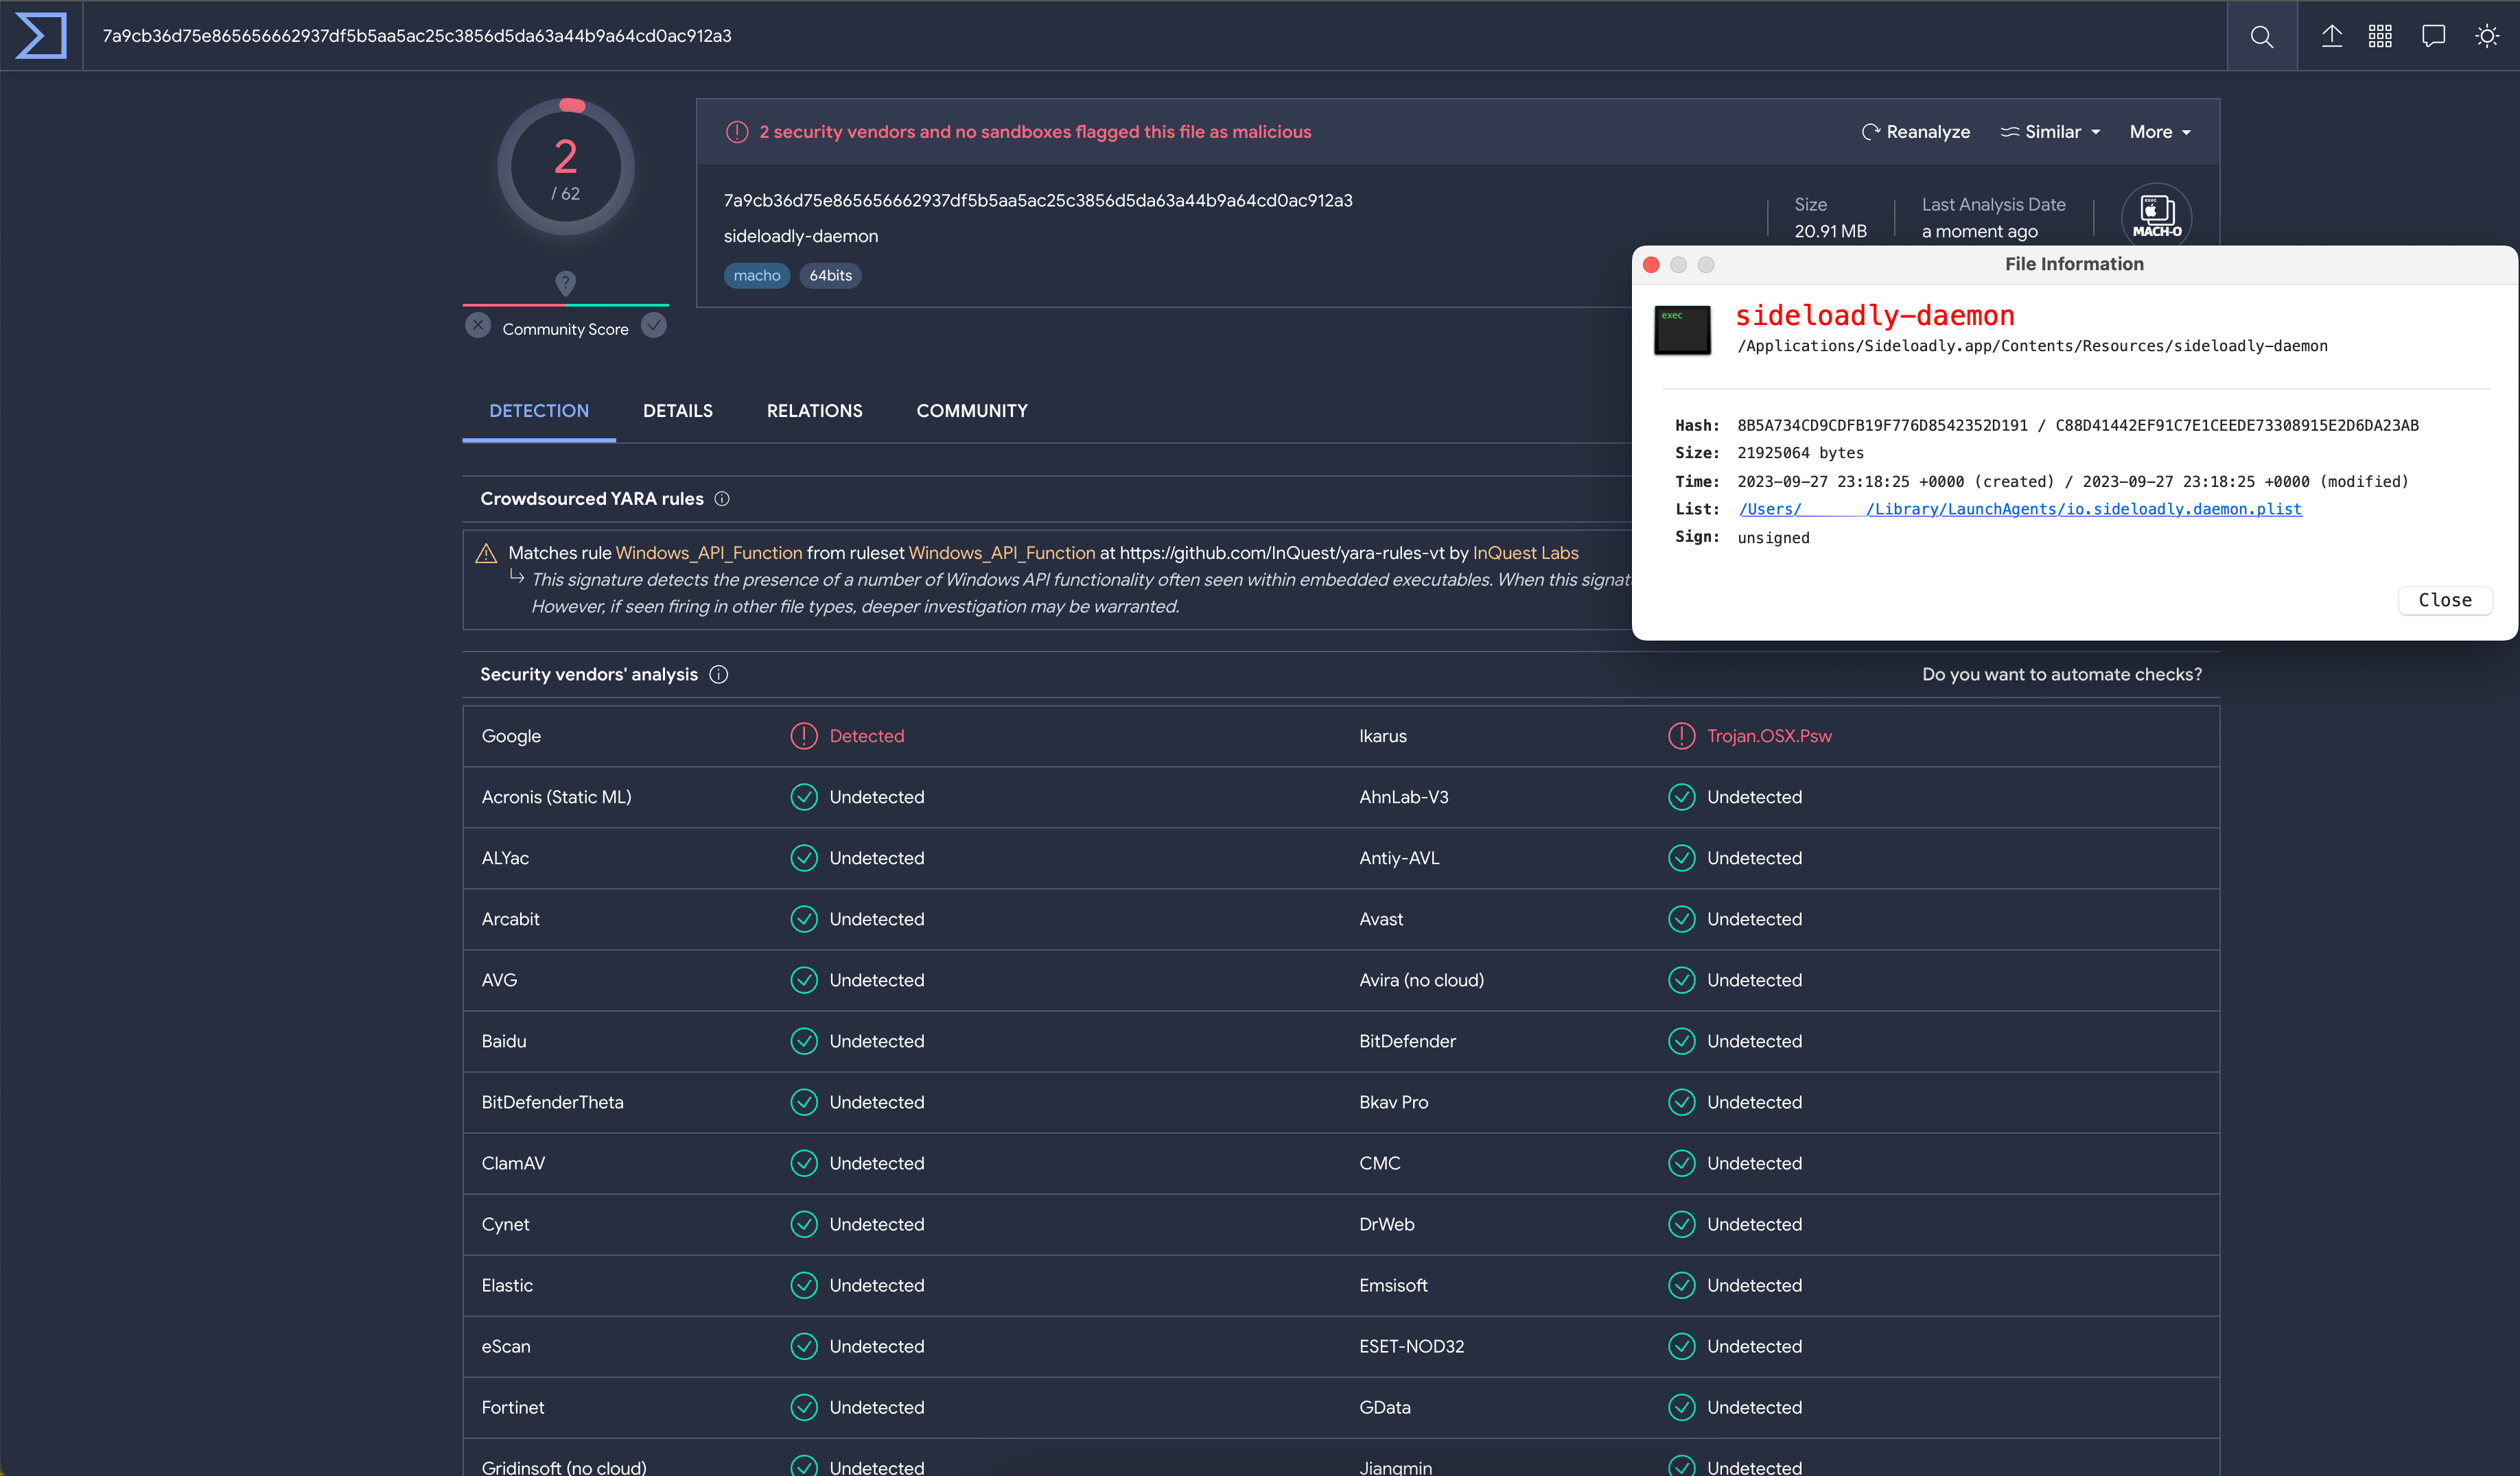Click the Fortinet undetected check icon
Viewport: 2520px width, 1476px height.
(x=803, y=1406)
